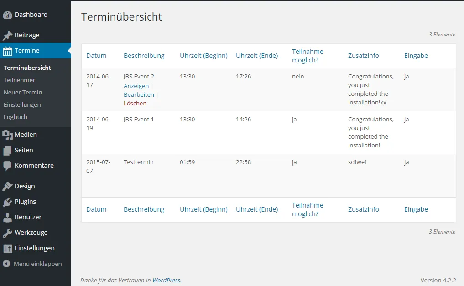Click the Werkzeuge wrench icon
464x286 pixels.
(x=7, y=233)
